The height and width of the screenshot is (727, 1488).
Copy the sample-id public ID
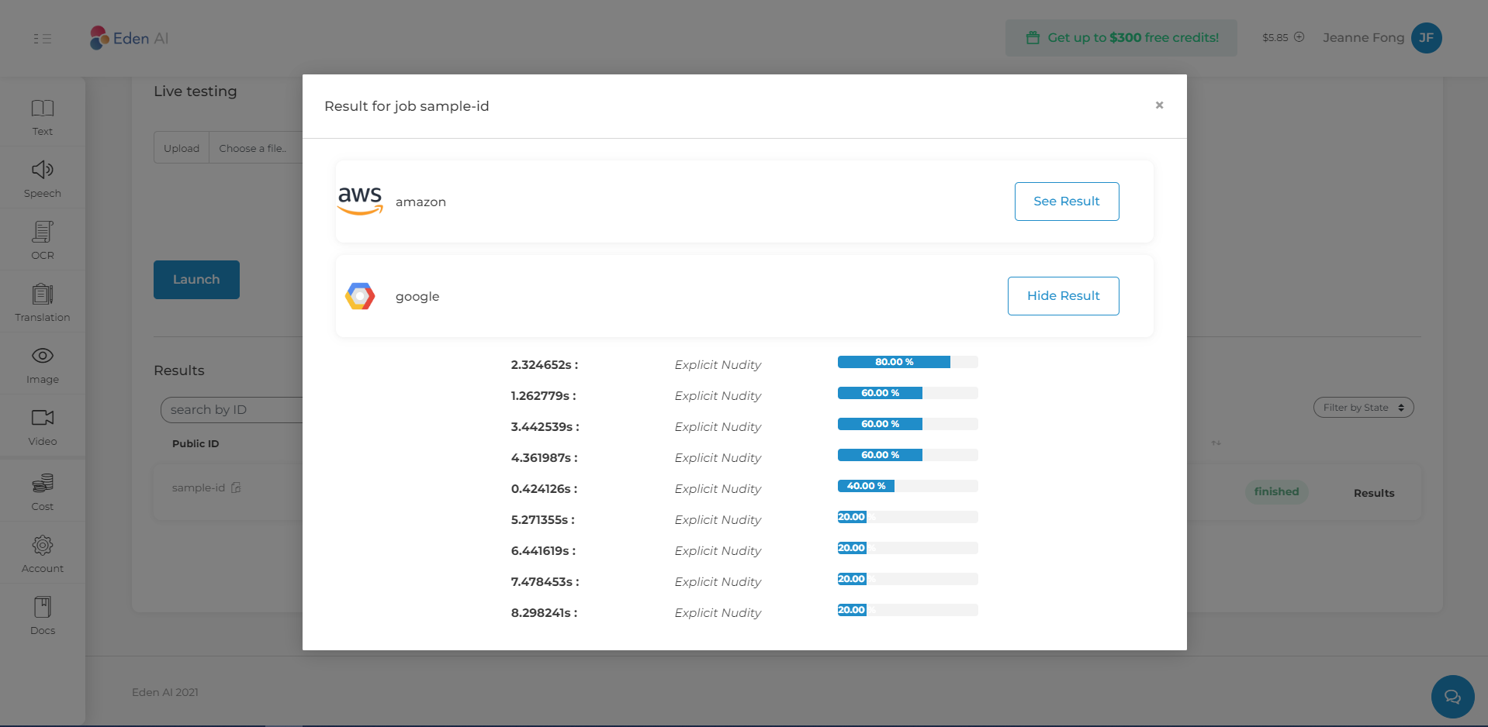click(x=236, y=488)
